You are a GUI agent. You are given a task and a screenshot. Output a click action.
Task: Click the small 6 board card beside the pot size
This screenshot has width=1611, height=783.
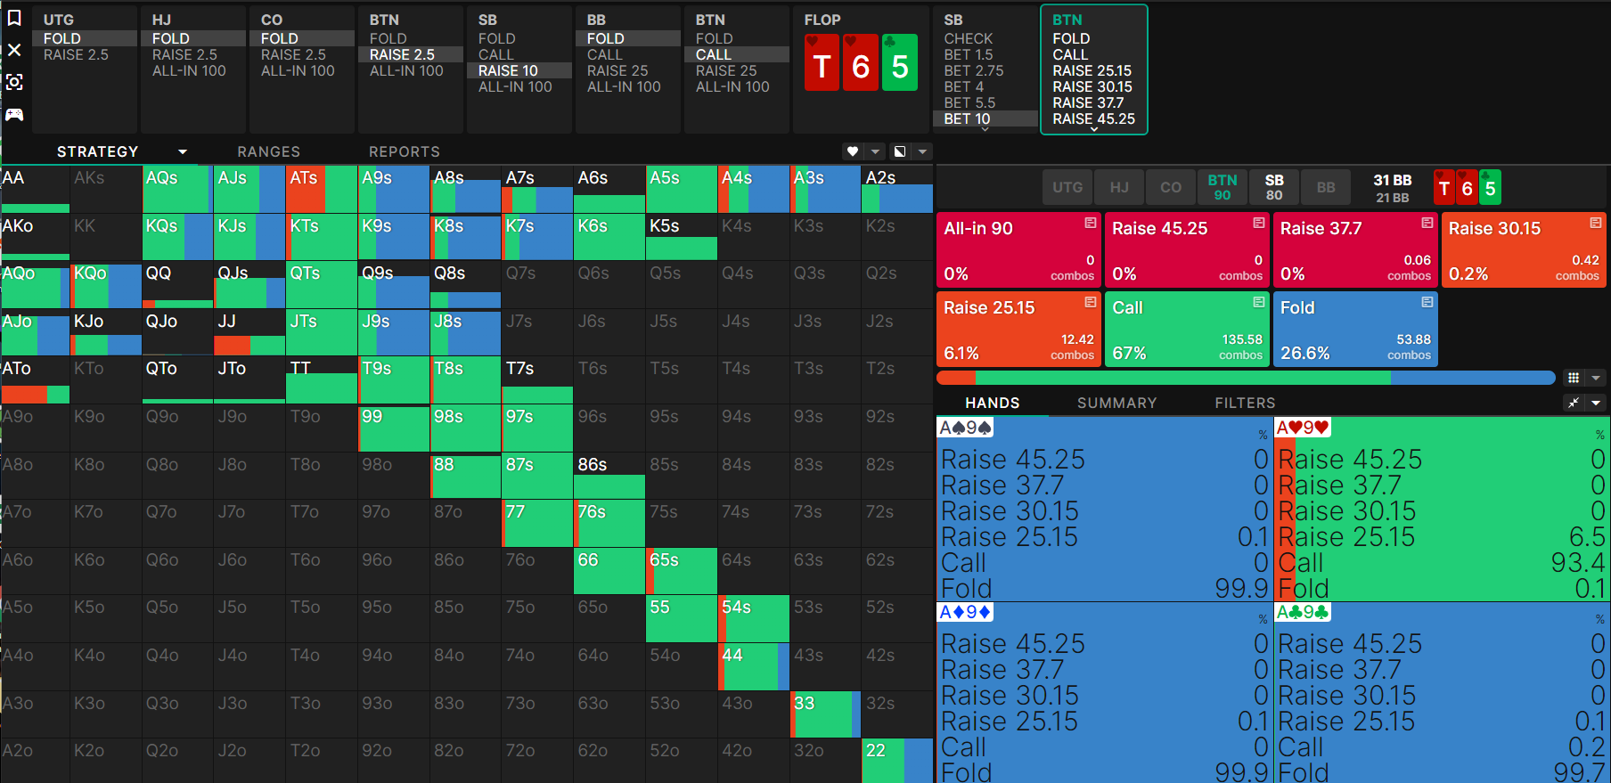pos(1467,188)
